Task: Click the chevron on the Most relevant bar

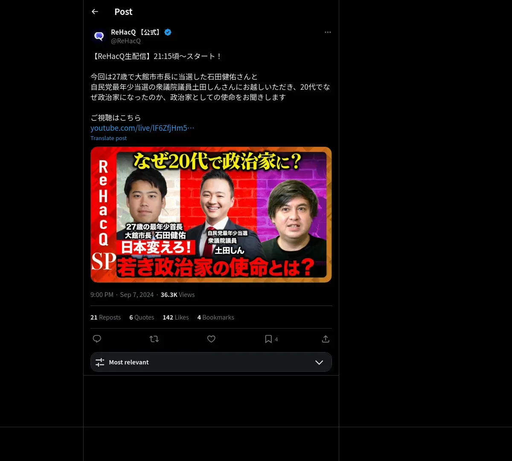Action: tap(319, 362)
